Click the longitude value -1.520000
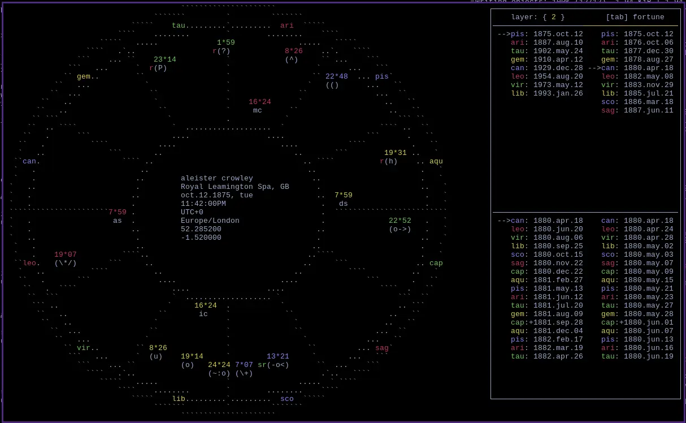 pos(201,238)
